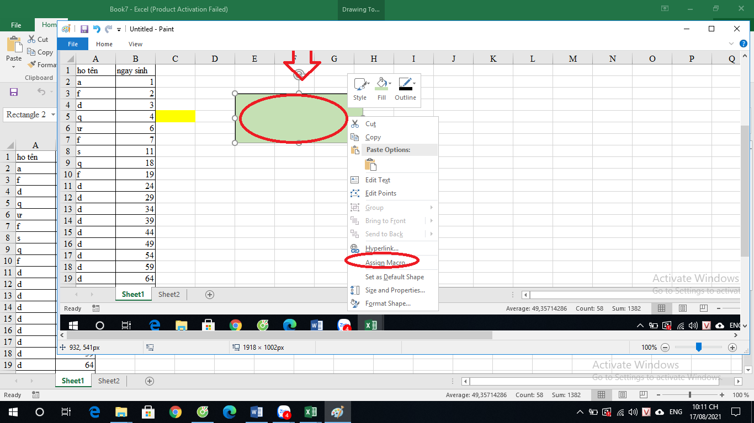This screenshot has height=423, width=754.
Task: Click Paint's vertical scrollbar thumb
Action: [745, 191]
